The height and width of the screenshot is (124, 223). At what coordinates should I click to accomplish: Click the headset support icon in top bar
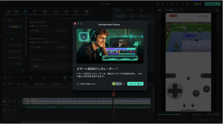pos(182,4)
